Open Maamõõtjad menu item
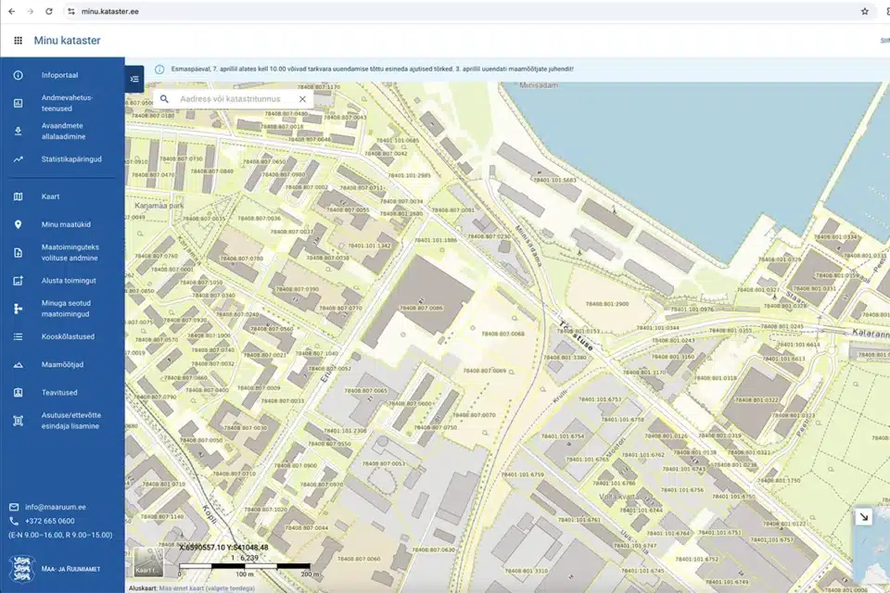890x593 pixels. (62, 365)
